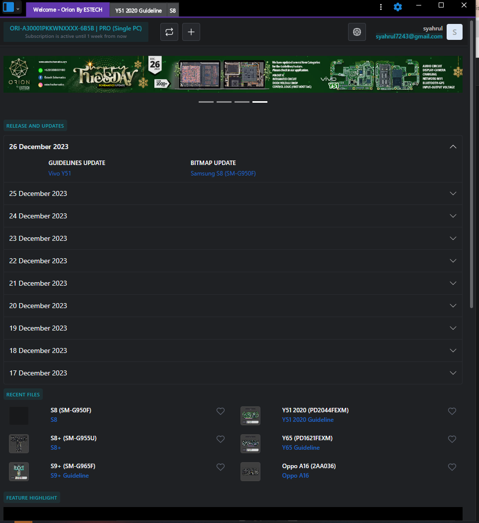Click the S8 (SM-G950F) blank thumbnail
Screen dimensions: 479x523
click(x=19, y=416)
